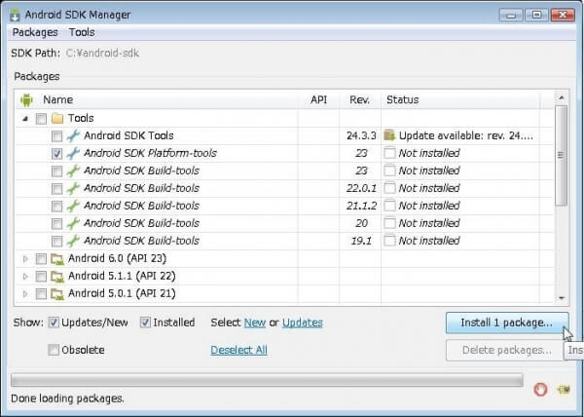Toggle the Updates/New show checkbox
Image resolution: width=584 pixels, height=417 pixels.
(x=54, y=322)
